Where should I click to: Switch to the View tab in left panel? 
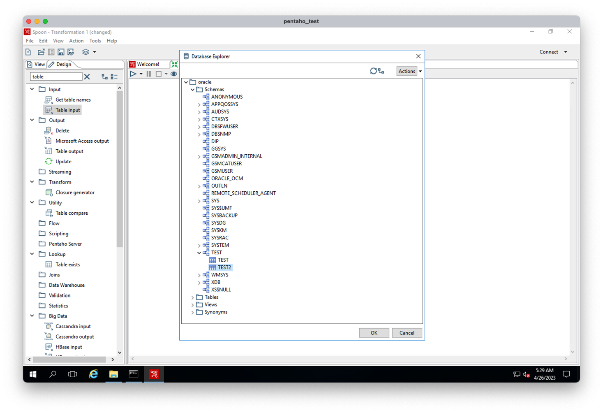(36, 64)
